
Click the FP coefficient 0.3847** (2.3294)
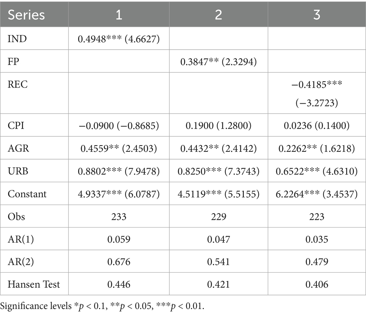pos(219,62)
